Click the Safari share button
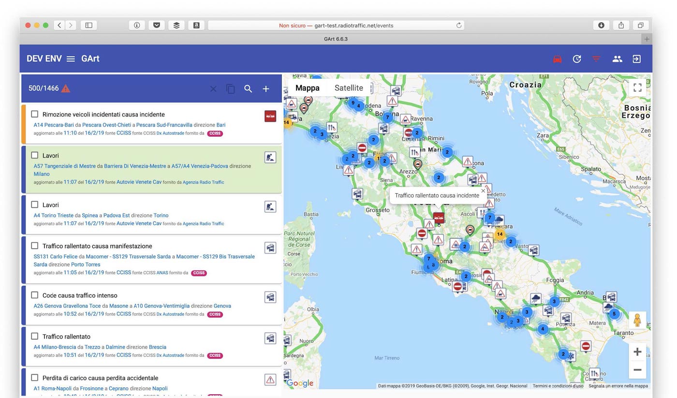Viewport: 677px width, 398px height. point(621,25)
